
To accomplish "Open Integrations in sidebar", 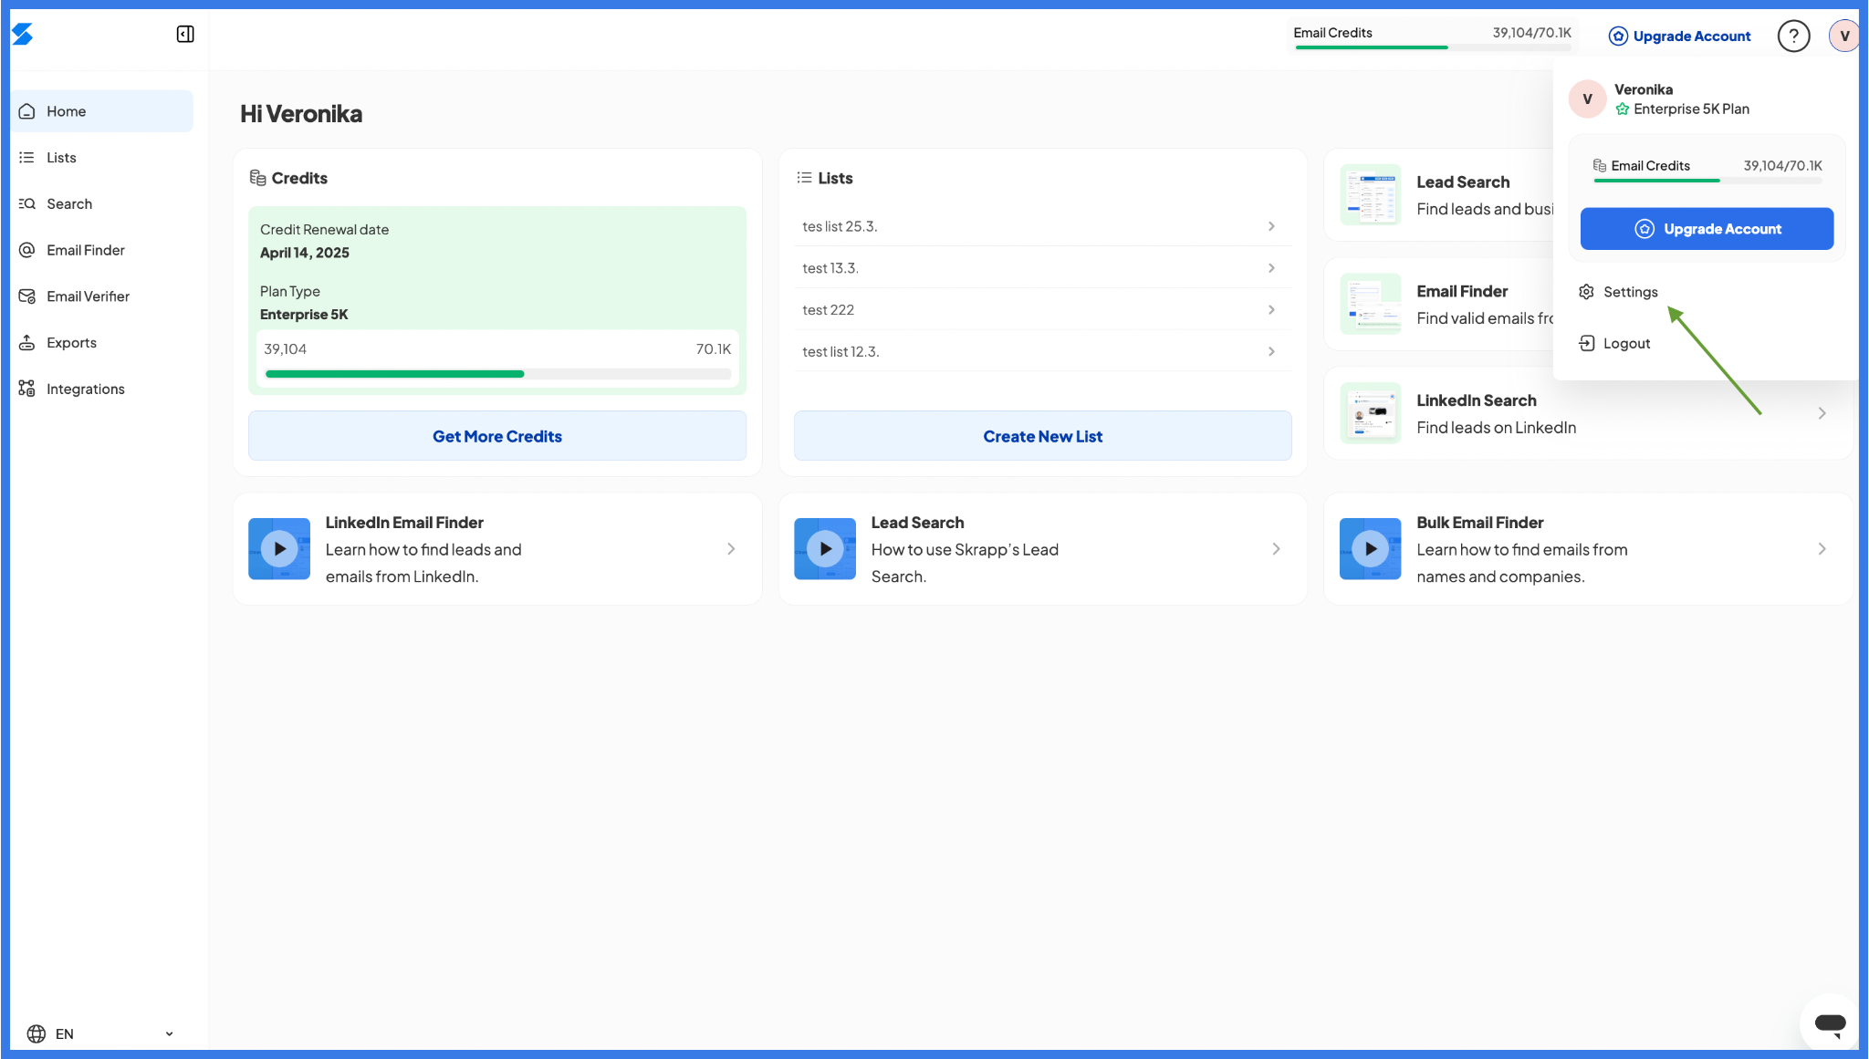I will [x=102, y=389].
